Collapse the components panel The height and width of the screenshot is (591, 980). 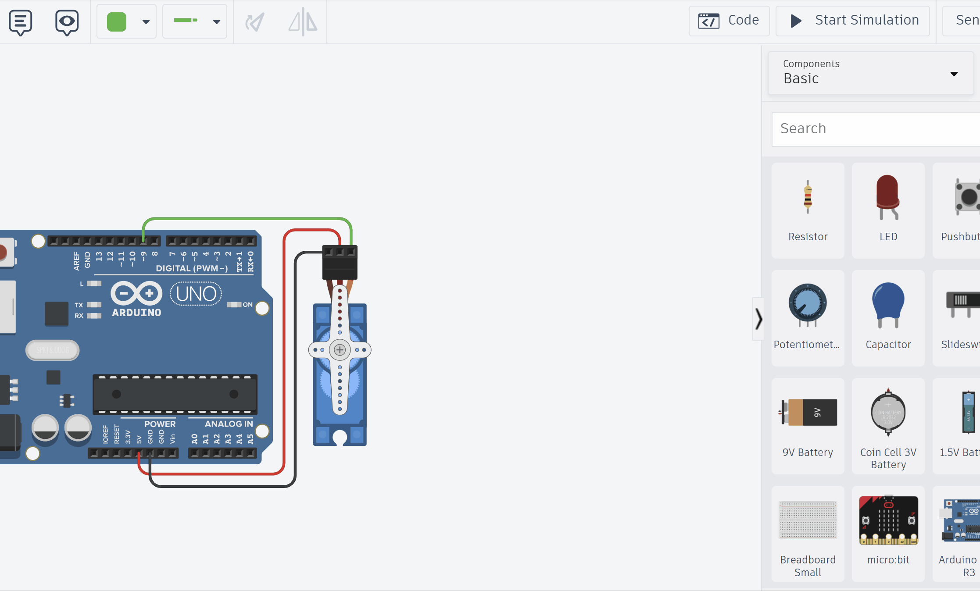(758, 319)
